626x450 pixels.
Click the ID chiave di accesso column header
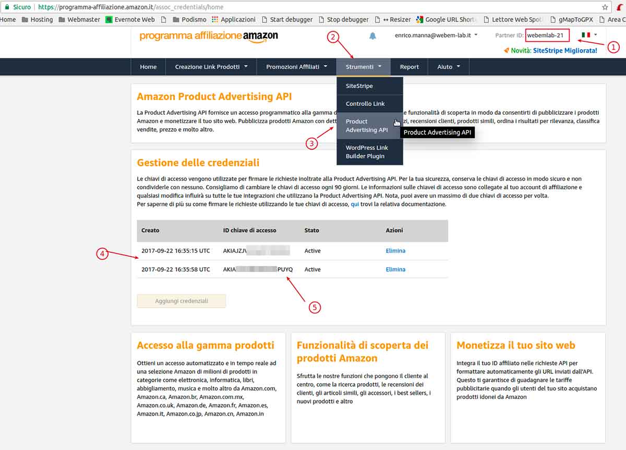point(249,230)
